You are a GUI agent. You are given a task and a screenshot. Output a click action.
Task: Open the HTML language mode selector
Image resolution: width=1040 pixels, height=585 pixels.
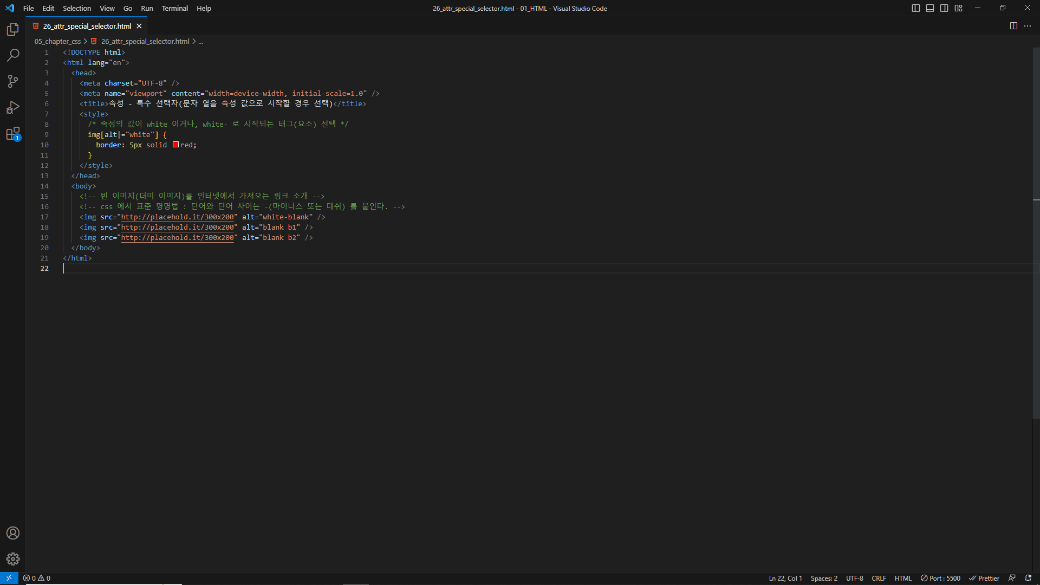point(903,578)
